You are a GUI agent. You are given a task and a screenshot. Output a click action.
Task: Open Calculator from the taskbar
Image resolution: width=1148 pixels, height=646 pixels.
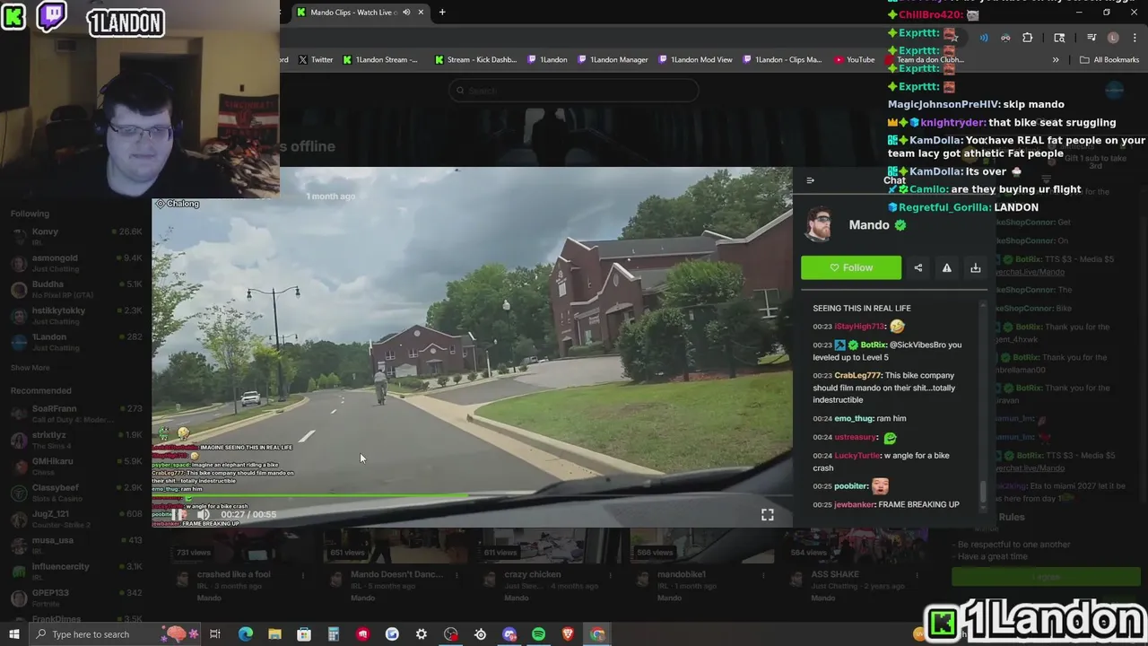coord(333,634)
